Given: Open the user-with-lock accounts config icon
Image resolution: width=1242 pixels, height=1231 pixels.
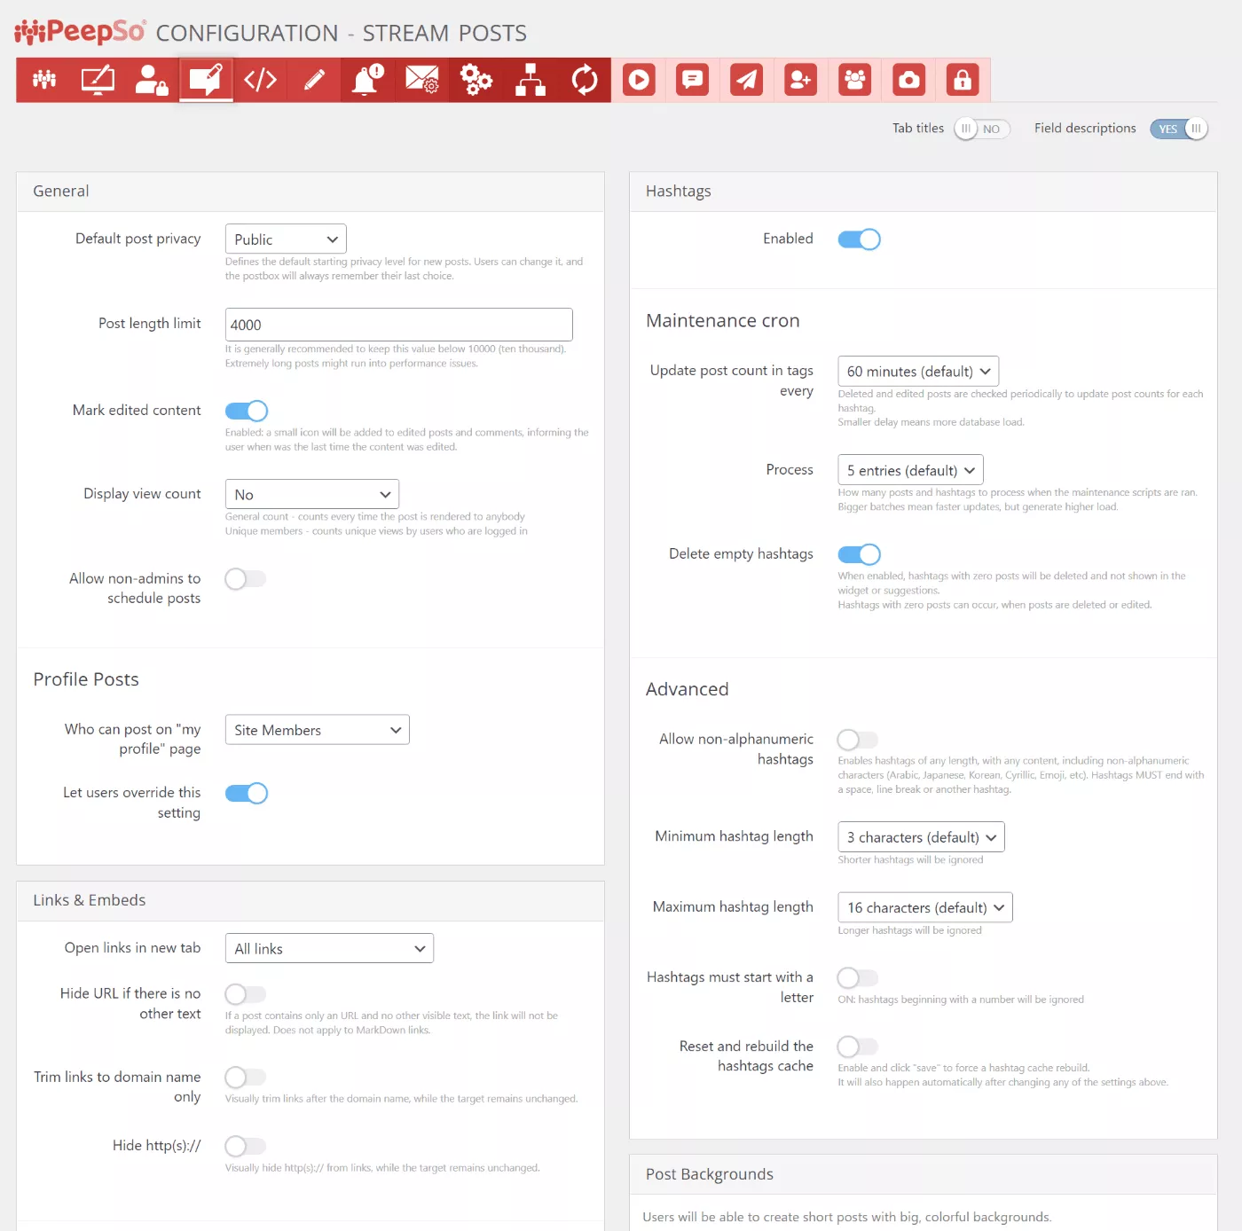Looking at the screenshot, I should tap(152, 80).
